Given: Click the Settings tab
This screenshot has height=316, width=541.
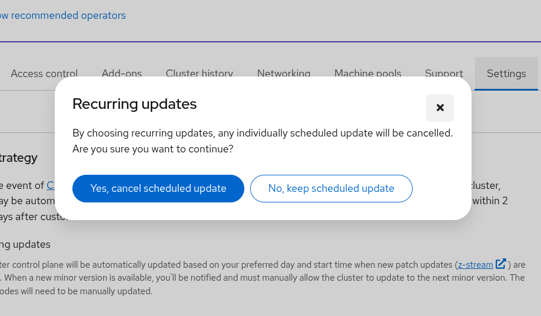Looking at the screenshot, I should (x=506, y=74).
